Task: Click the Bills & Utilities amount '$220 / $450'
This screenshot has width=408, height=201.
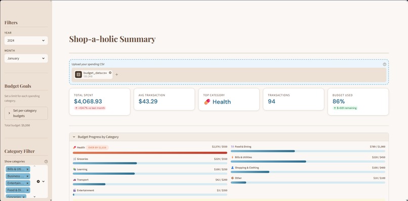Action: (379, 157)
